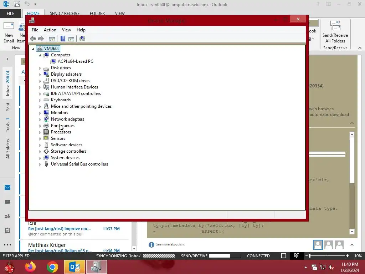Image resolution: width=365 pixels, height=274 pixels.
Task: Collapse the People pane chevron
Action: [352, 245]
